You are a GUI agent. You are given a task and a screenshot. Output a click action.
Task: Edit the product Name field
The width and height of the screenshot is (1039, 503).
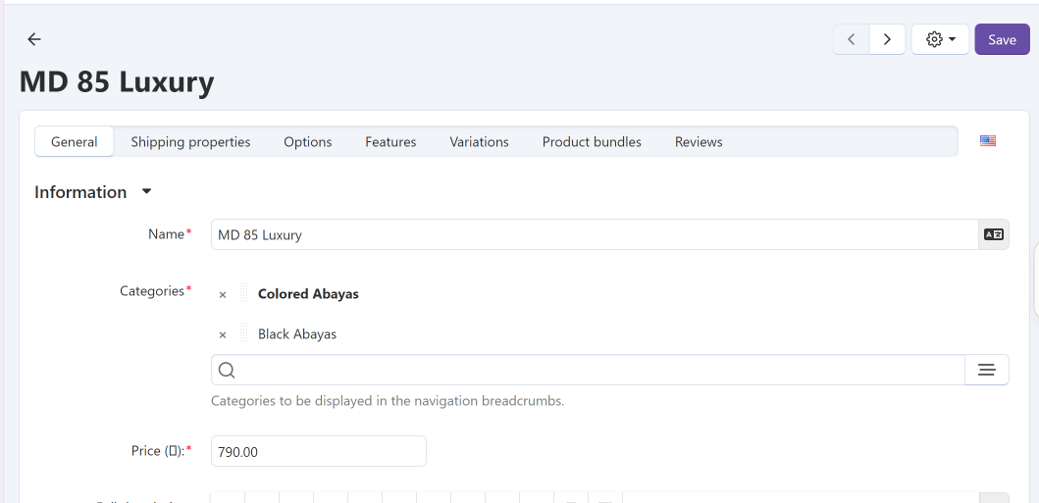595,234
